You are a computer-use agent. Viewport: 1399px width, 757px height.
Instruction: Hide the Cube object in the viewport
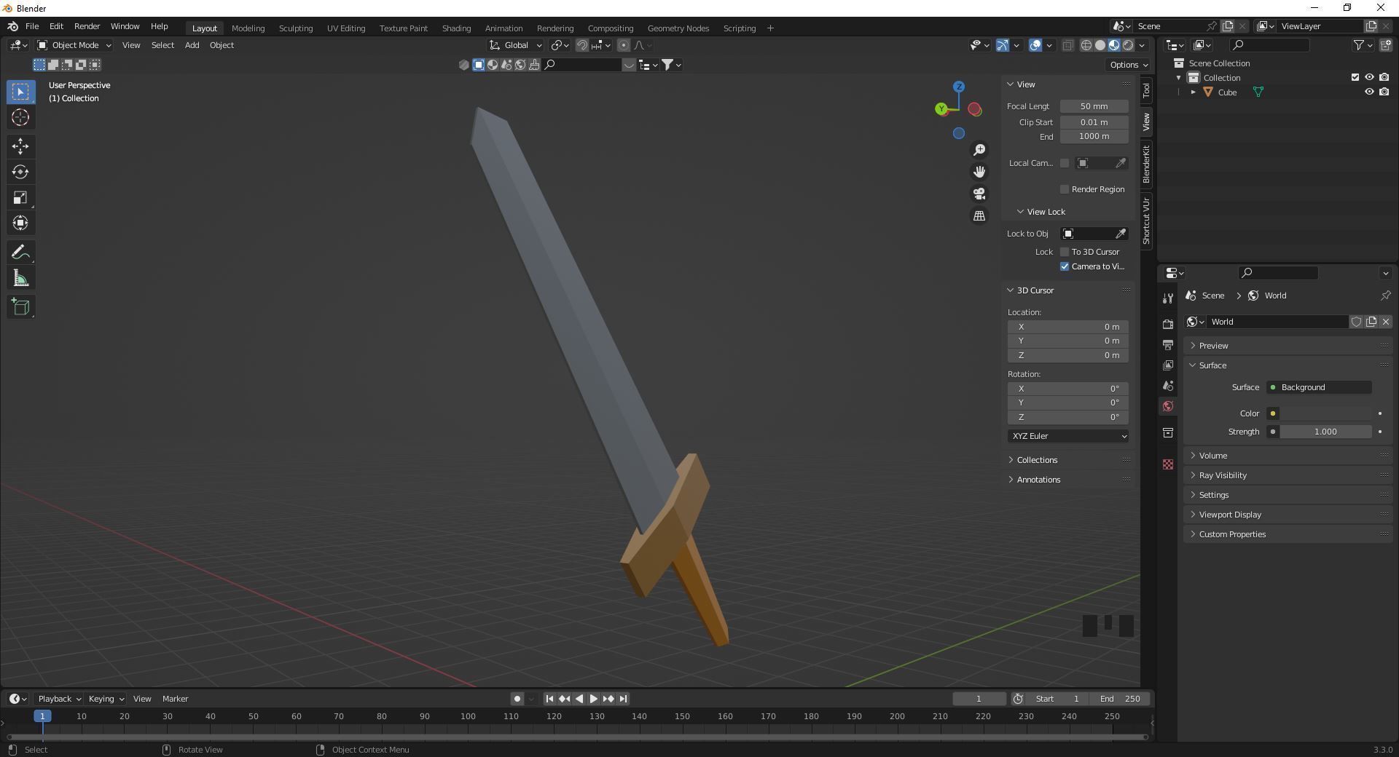click(1370, 92)
